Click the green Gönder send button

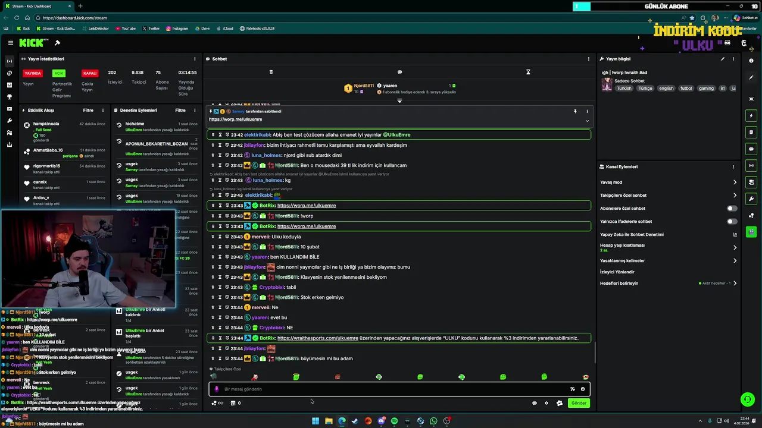click(x=579, y=403)
